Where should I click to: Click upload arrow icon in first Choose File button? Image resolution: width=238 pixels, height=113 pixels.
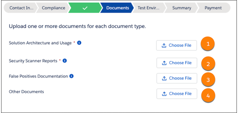(x=164, y=45)
